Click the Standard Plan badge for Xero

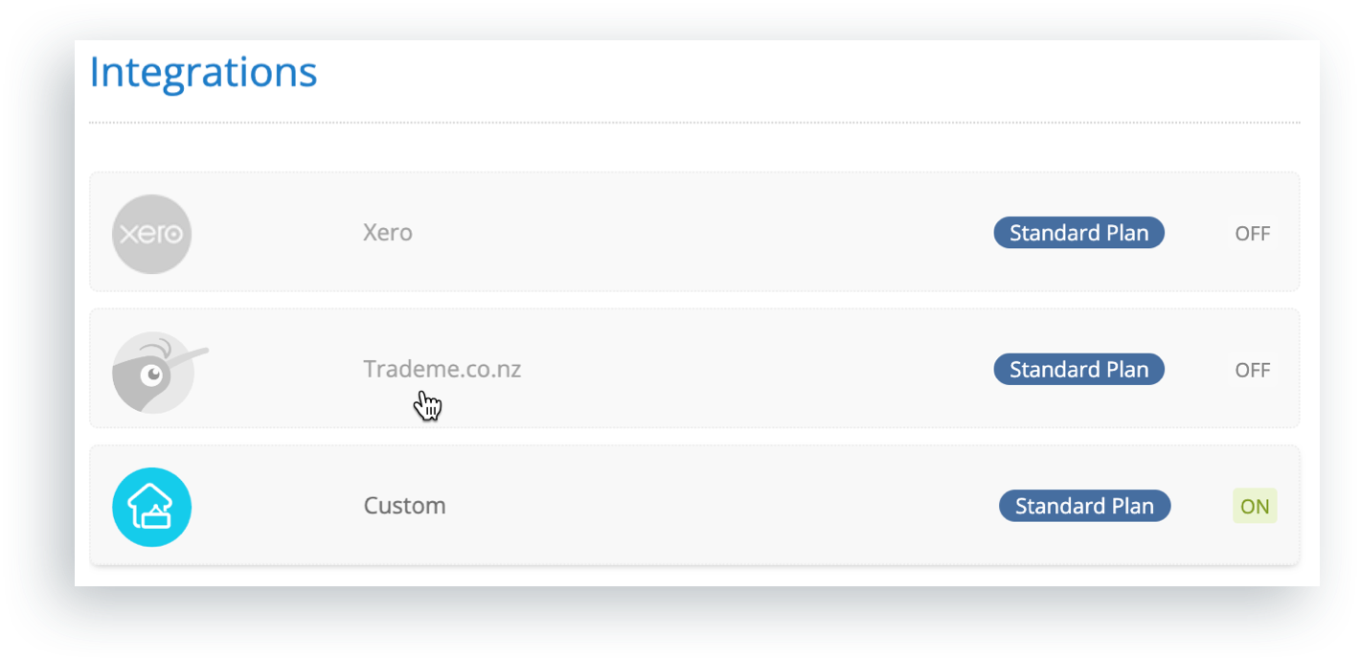[x=1078, y=233]
